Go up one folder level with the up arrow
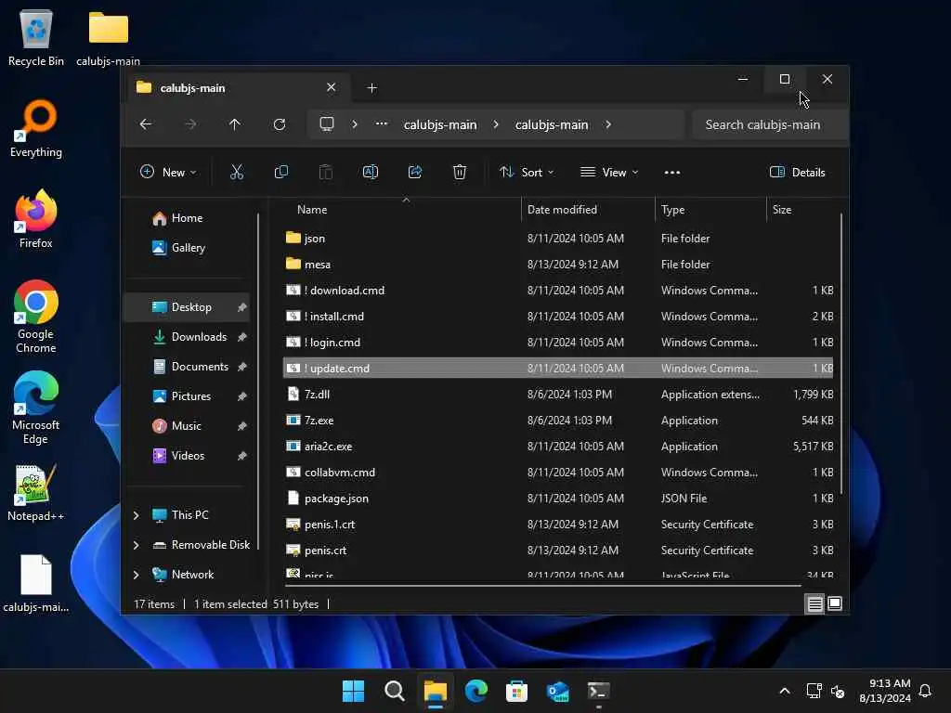Viewport: 951px width, 713px height. click(235, 124)
